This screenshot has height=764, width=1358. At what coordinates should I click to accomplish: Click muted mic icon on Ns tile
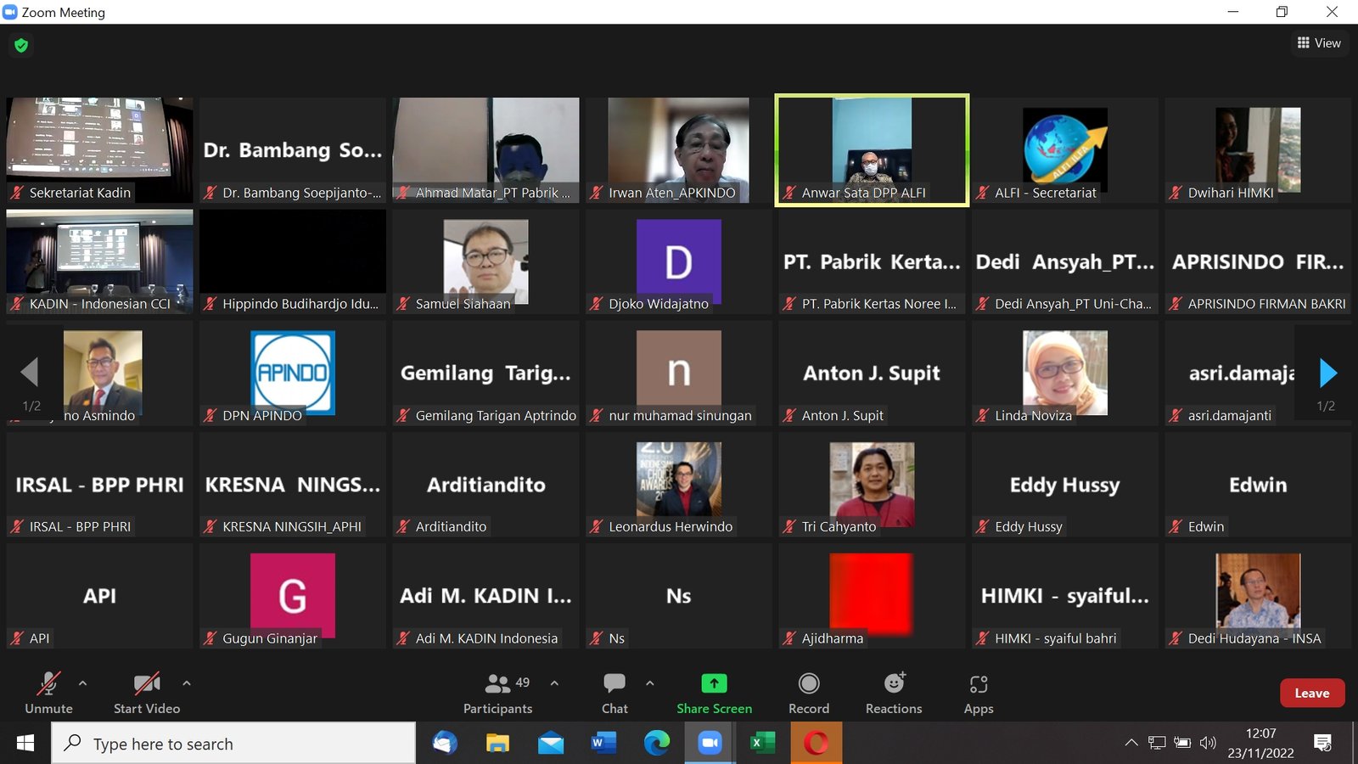597,638
